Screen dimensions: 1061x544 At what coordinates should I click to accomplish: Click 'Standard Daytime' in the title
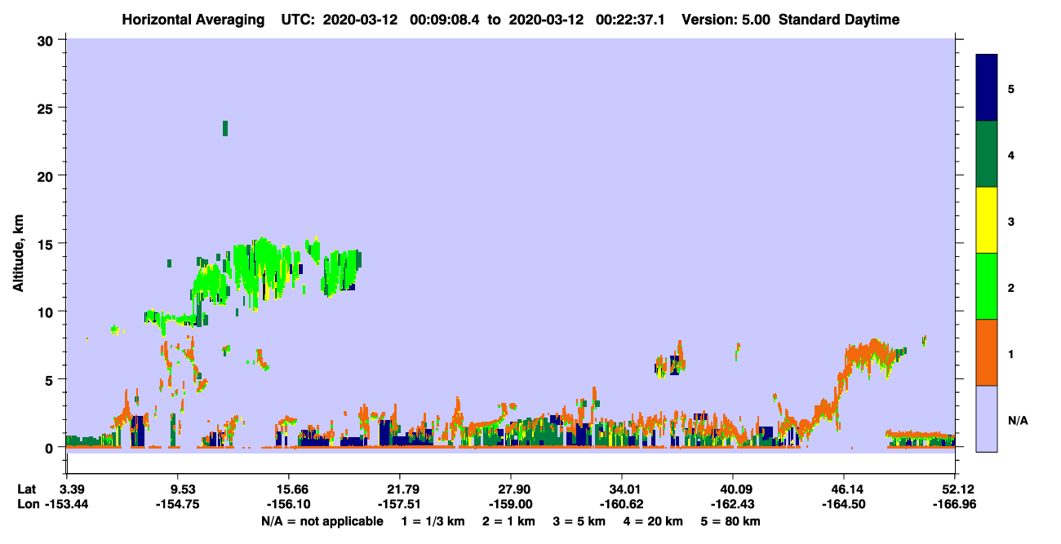coord(839,20)
